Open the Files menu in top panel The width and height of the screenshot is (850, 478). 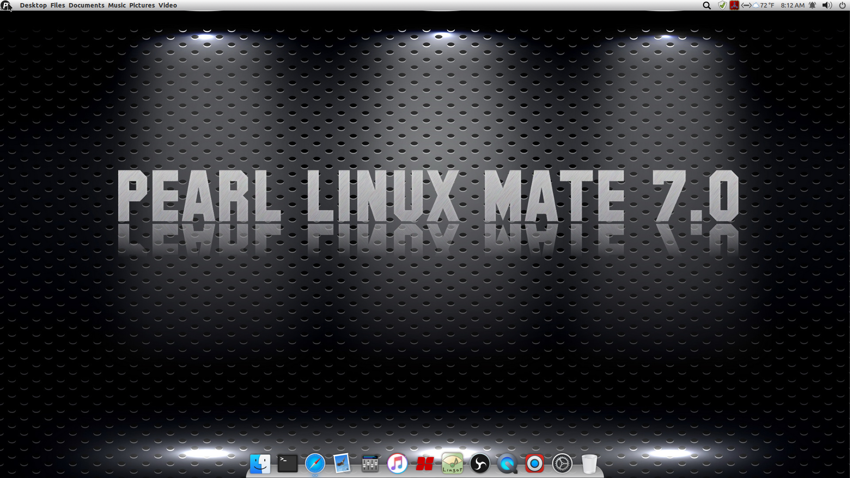[x=58, y=5]
